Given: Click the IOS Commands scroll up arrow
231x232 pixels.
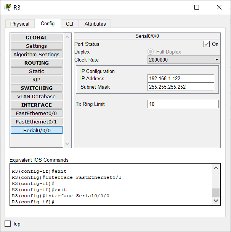Looking at the screenshot, I should [x=216, y=168].
